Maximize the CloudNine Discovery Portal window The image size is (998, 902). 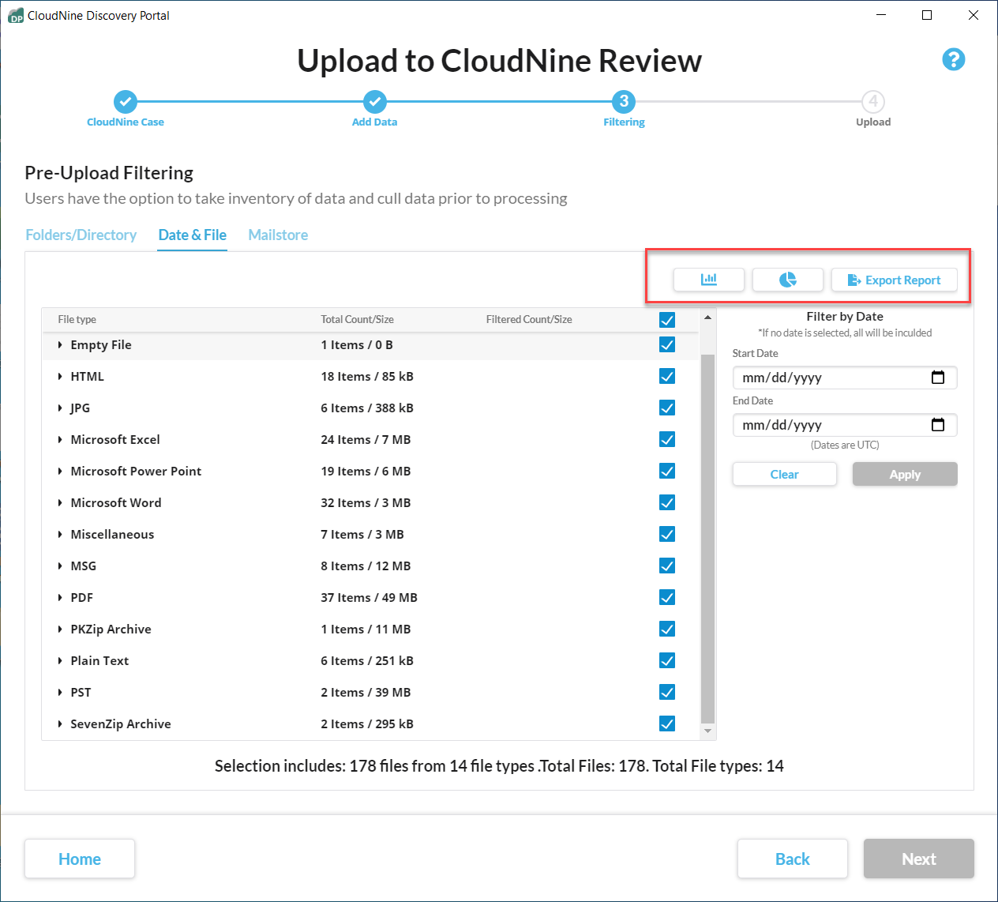927,15
